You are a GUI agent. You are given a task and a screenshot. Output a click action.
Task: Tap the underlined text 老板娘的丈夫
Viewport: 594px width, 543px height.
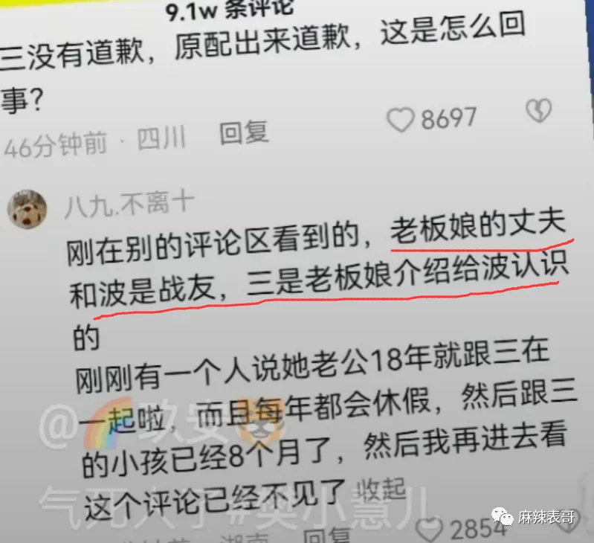tap(478, 227)
